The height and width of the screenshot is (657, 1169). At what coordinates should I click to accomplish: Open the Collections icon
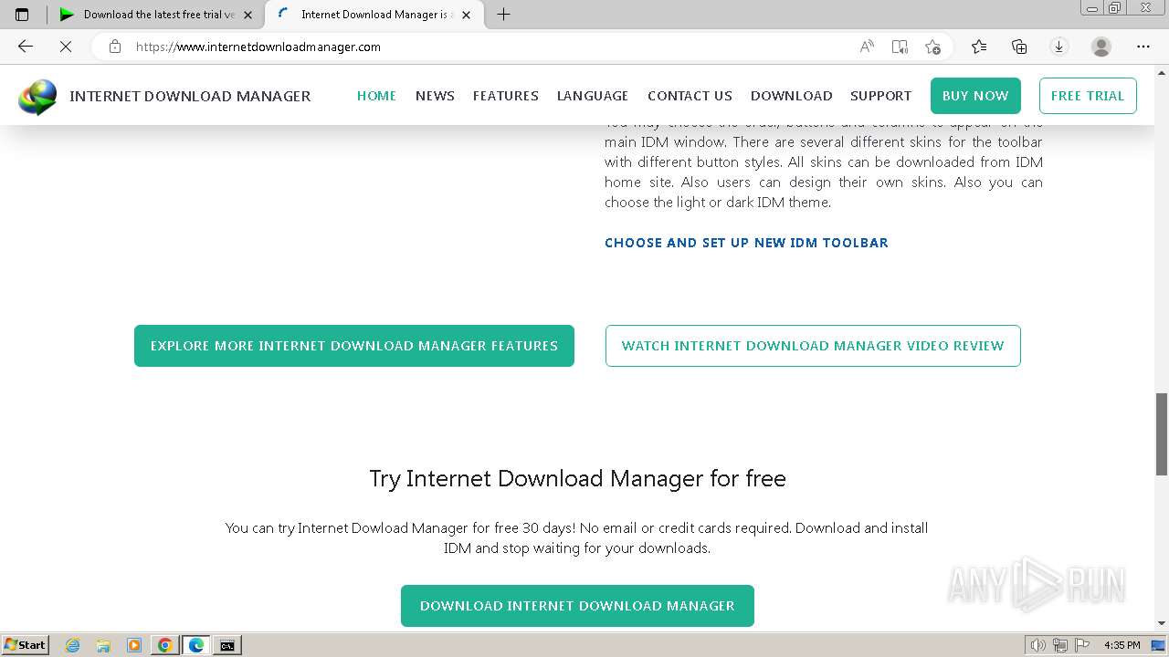pyautogui.click(x=1019, y=47)
